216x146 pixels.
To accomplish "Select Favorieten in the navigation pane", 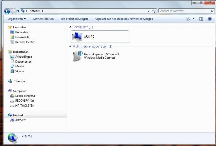I will pyautogui.click(x=19, y=27).
